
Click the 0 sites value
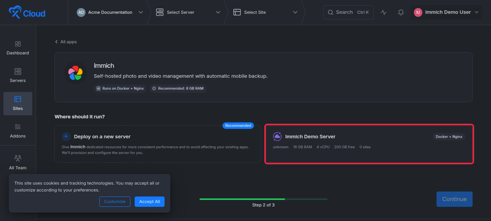tap(365, 147)
